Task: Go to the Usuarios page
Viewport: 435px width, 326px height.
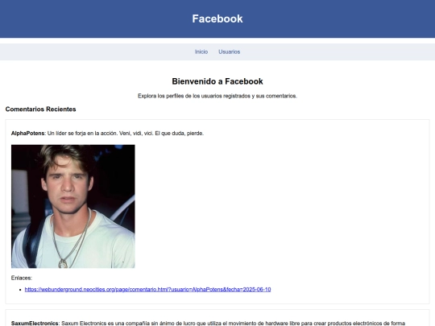Action: pos(229,52)
